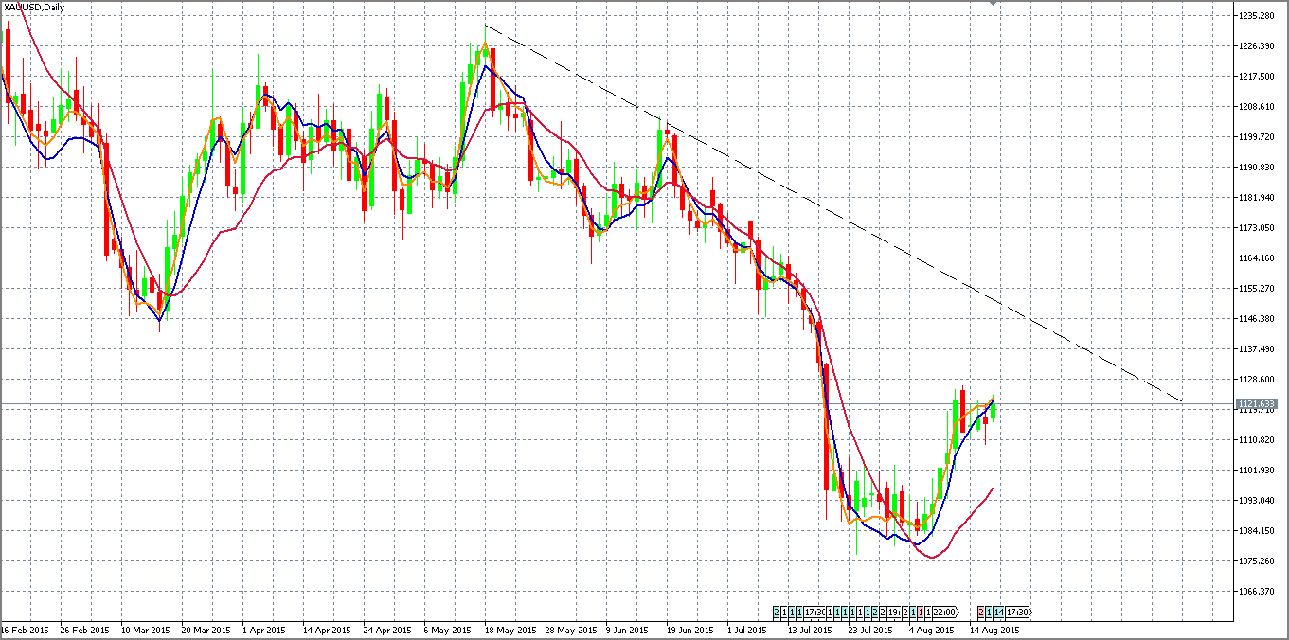This screenshot has height=640, width=1289.
Task: Select the 17:30 event marker near 13 Jul
Action: click(815, 612)
